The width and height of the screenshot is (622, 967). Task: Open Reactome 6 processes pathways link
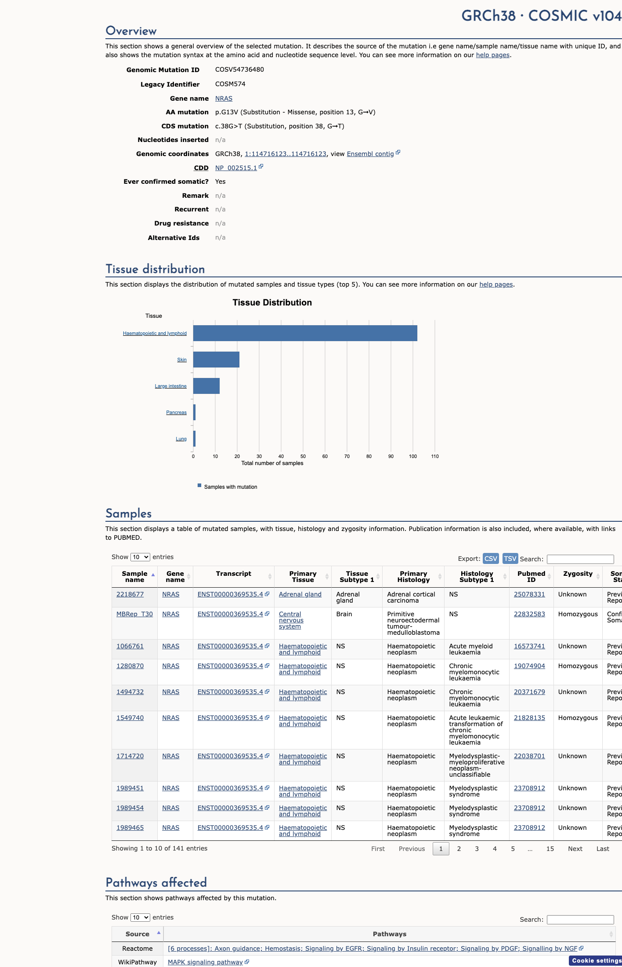point(372,949)
